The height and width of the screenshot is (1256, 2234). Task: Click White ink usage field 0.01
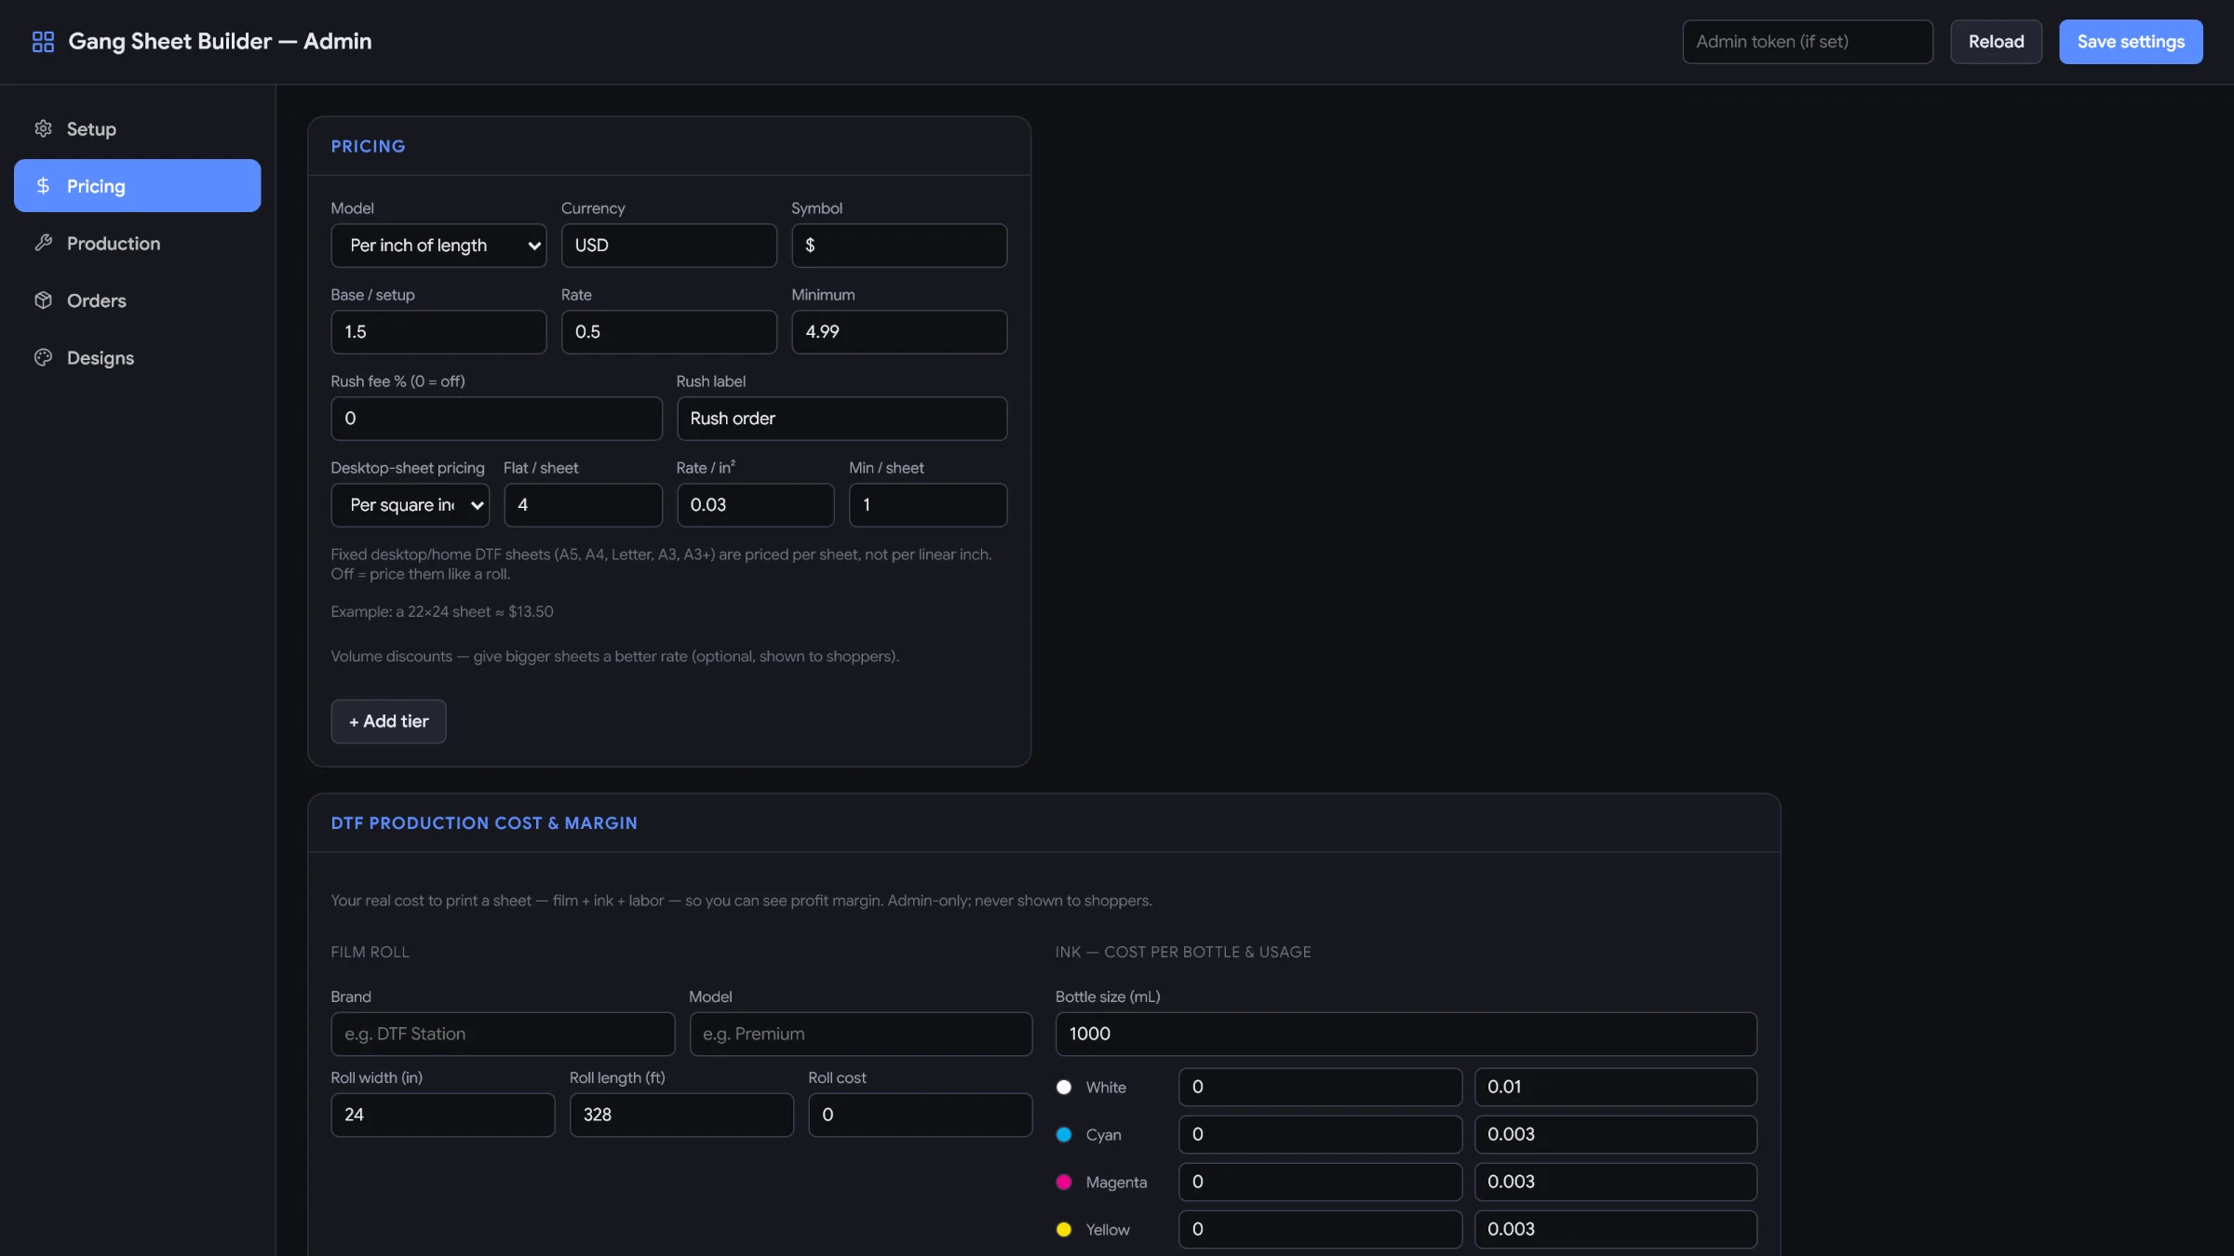[1616, 1087]
